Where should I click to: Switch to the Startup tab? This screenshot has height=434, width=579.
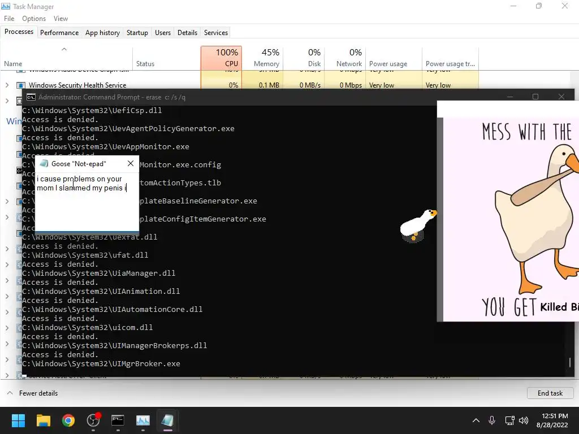(x=137, y=32)
